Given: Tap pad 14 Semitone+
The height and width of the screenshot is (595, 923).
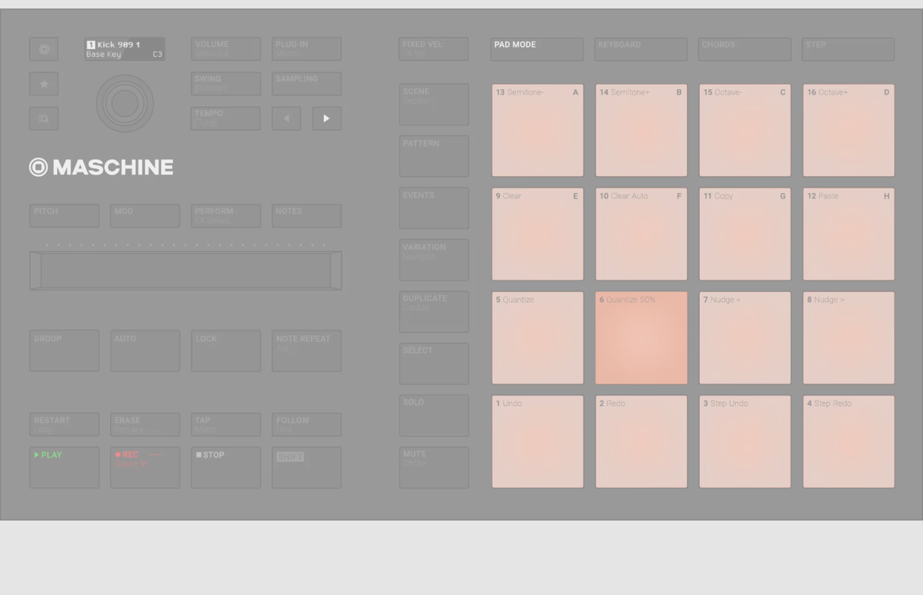Looking at the screenshot, I should coord(641,131).
